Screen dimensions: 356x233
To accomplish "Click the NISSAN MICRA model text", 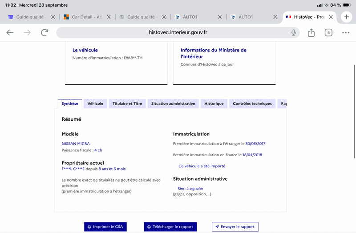I will [76, 143].
